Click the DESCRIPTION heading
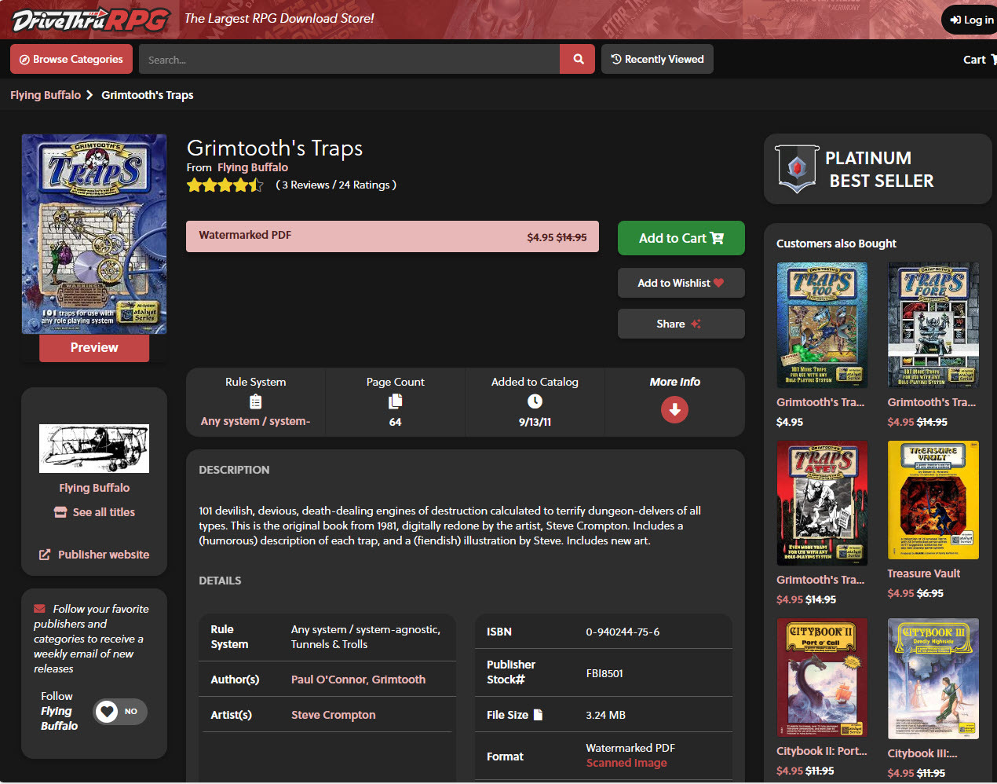The width and height of the screenshot is (997, 784). (234, 470)
